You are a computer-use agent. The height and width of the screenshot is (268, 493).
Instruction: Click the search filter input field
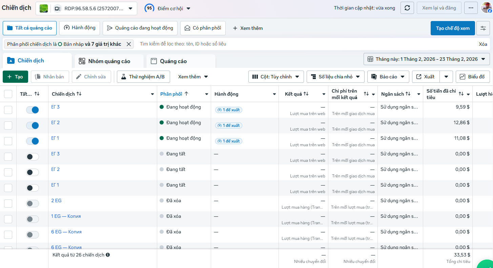tap(305, 44)
